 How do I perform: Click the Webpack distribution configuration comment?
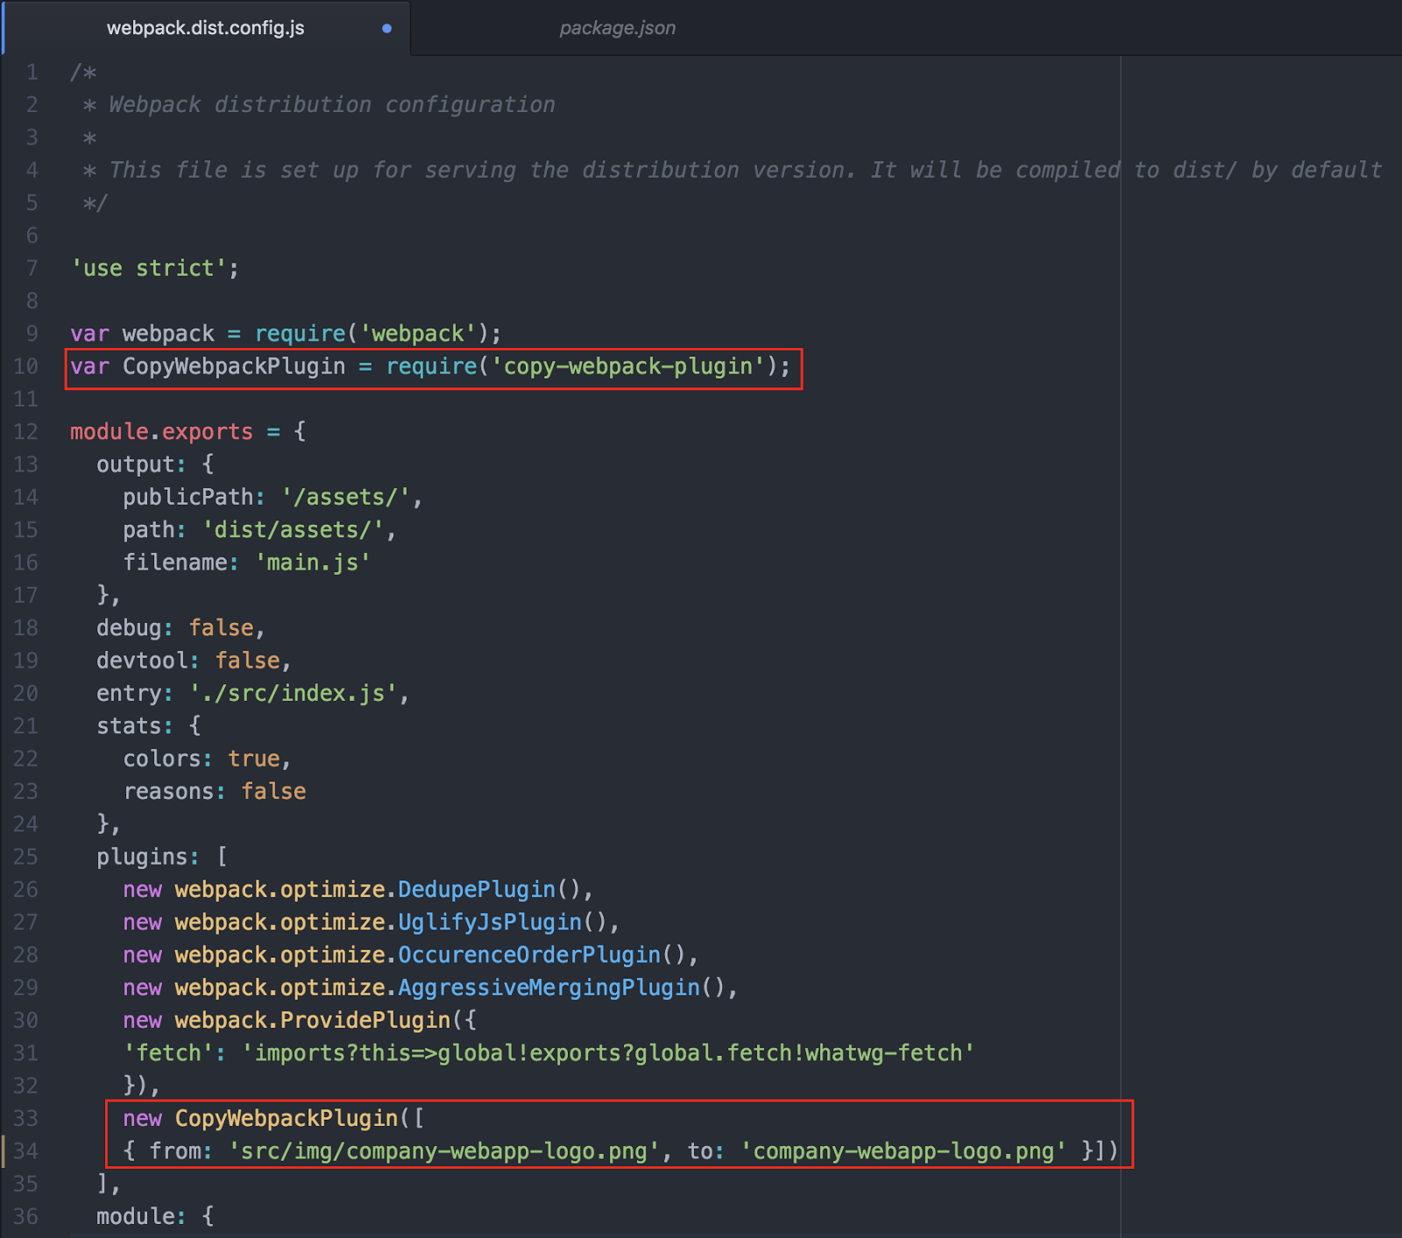(330, 104)
